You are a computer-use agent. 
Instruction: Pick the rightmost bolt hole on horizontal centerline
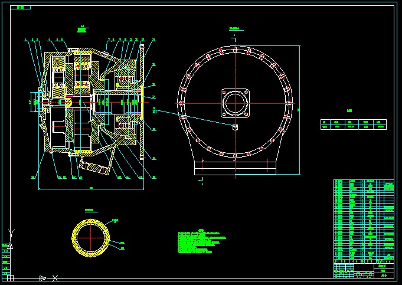[x=289, y=103]
